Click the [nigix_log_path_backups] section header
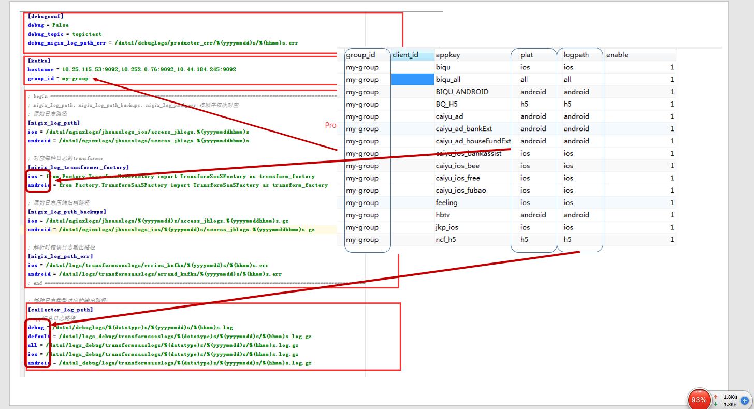Screen dimensions: 754x409 (67, 212)
